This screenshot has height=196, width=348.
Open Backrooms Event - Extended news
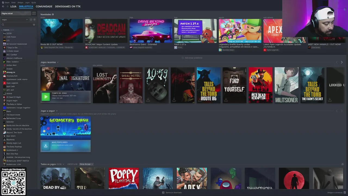click(151, 31)
